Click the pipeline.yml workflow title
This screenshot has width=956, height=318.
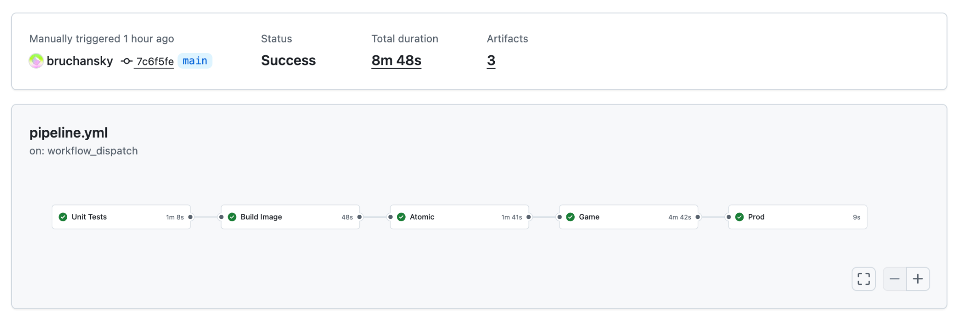(69, 133)
